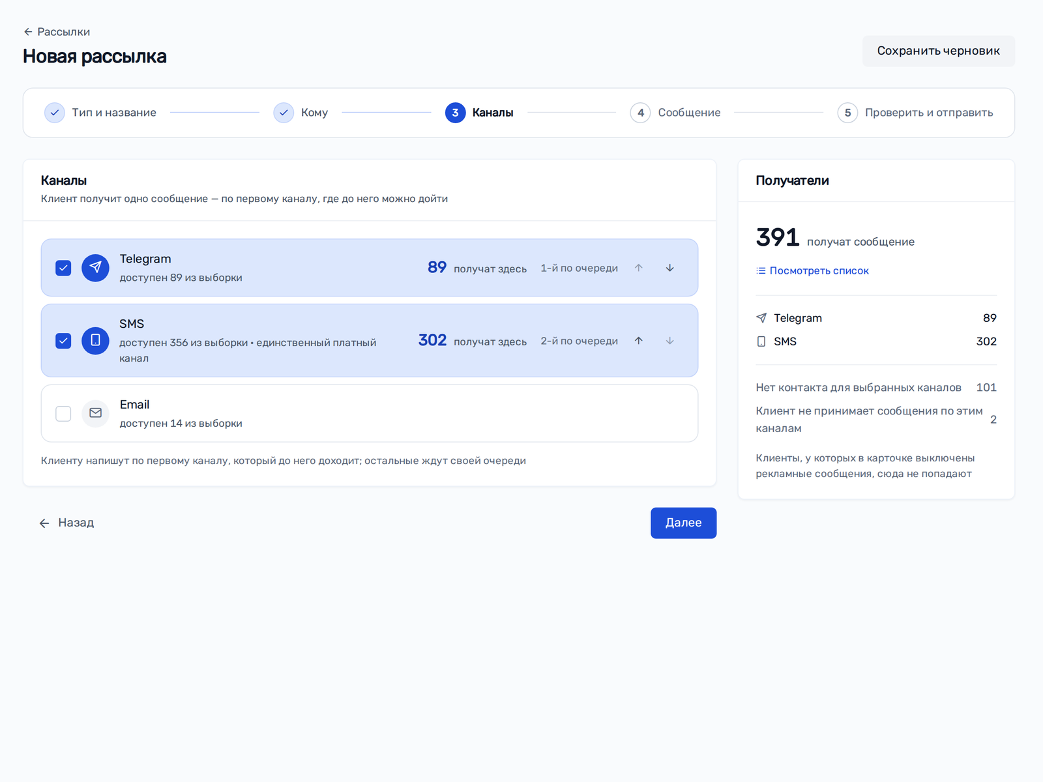This screenshot has width=1043, height=782.
Task: Click the left arrow icon beside Назад
Action: coord(44,523)
